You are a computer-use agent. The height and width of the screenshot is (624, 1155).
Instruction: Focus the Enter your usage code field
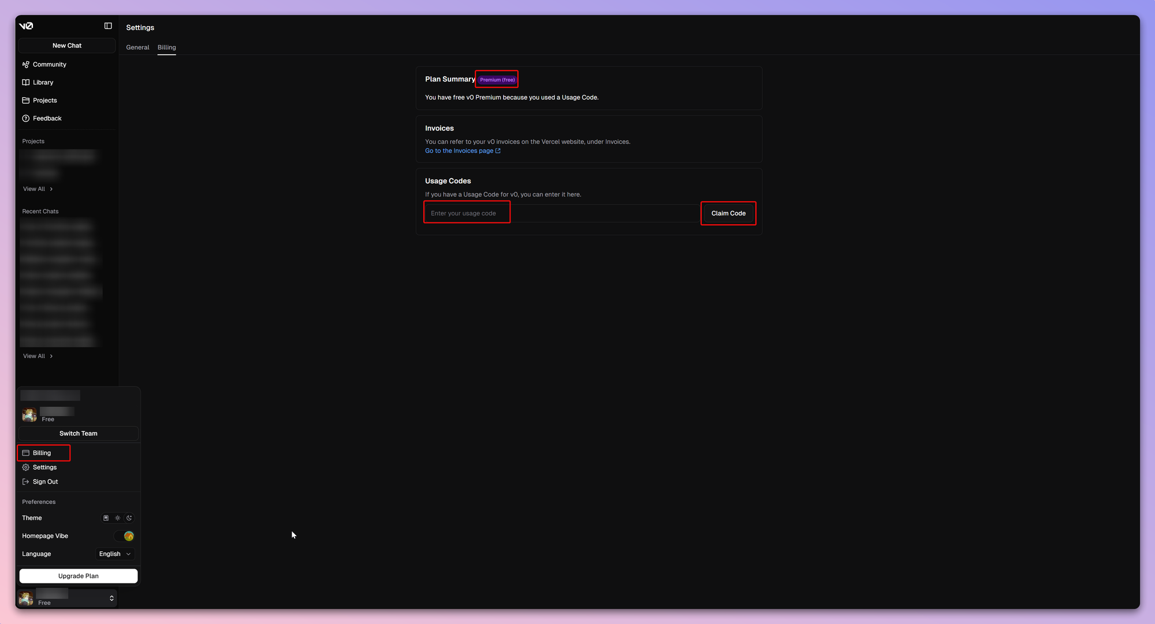pos(561,213)
